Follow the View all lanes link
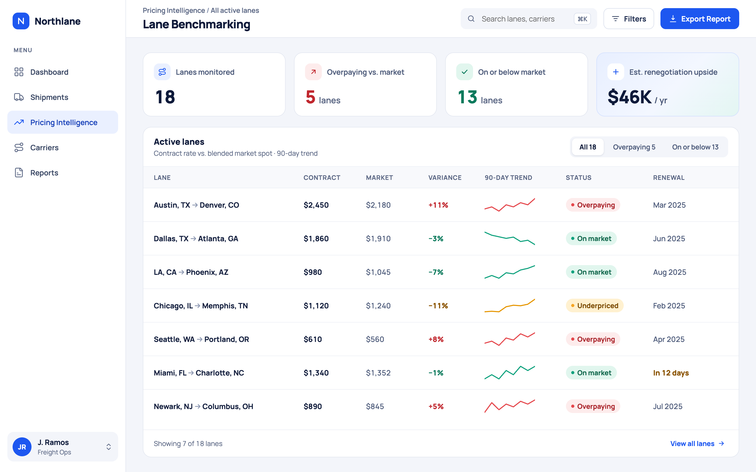The width and height of the screenshot is (756, 472). tap(697, 444)
